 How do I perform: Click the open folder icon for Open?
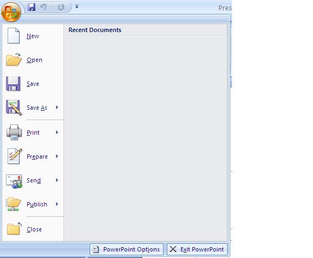coord(14,60)
